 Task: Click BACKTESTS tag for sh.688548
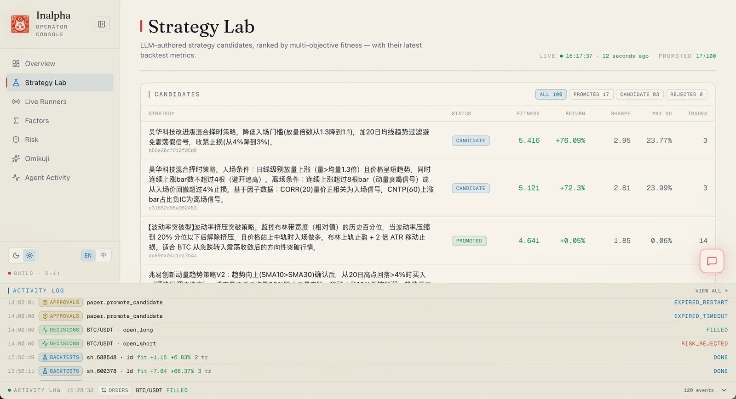click(x=61, y=358)
